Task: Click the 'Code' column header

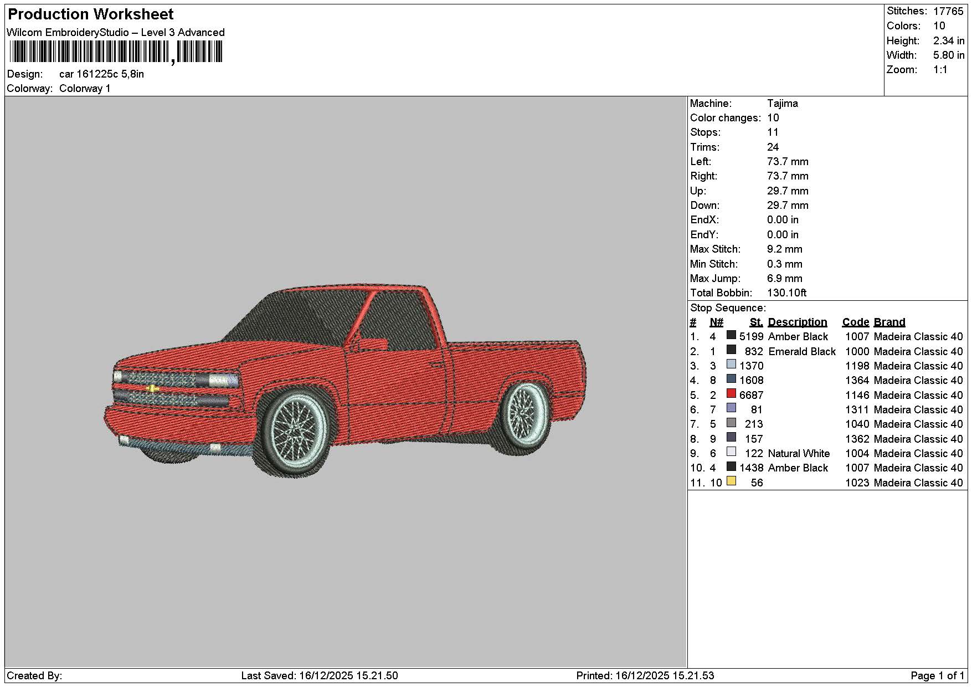Action: coord(856,322)
